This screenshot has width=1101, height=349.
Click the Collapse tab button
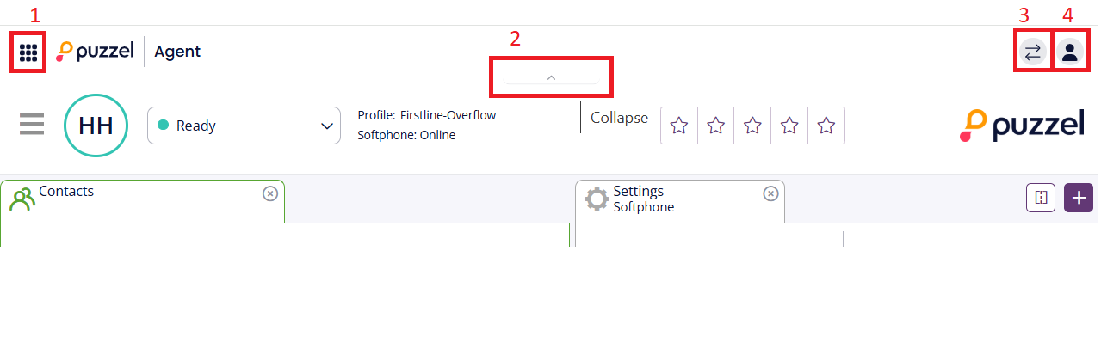(x=619, y=119)
